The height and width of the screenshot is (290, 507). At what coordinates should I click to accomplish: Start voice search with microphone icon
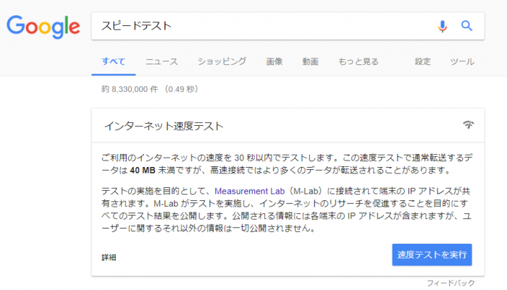click(x=443, y=26)
